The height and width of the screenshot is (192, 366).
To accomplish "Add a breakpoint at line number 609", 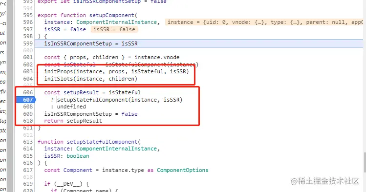I will point(28,114).
